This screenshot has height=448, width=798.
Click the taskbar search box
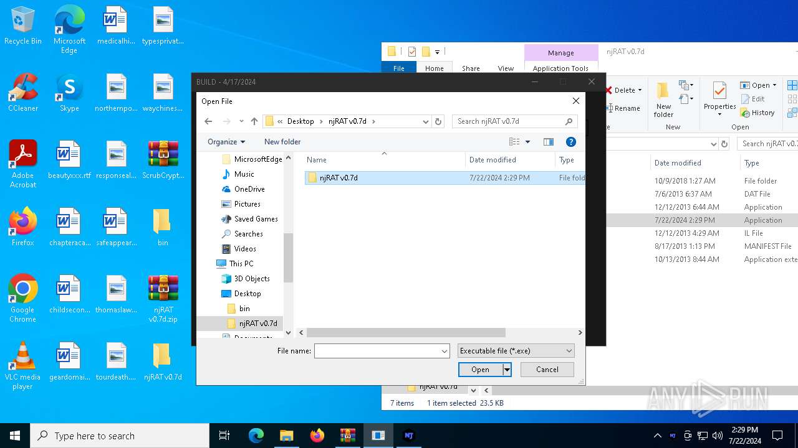[120, 436]
